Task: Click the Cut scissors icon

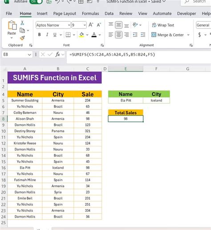Action: 22,23
